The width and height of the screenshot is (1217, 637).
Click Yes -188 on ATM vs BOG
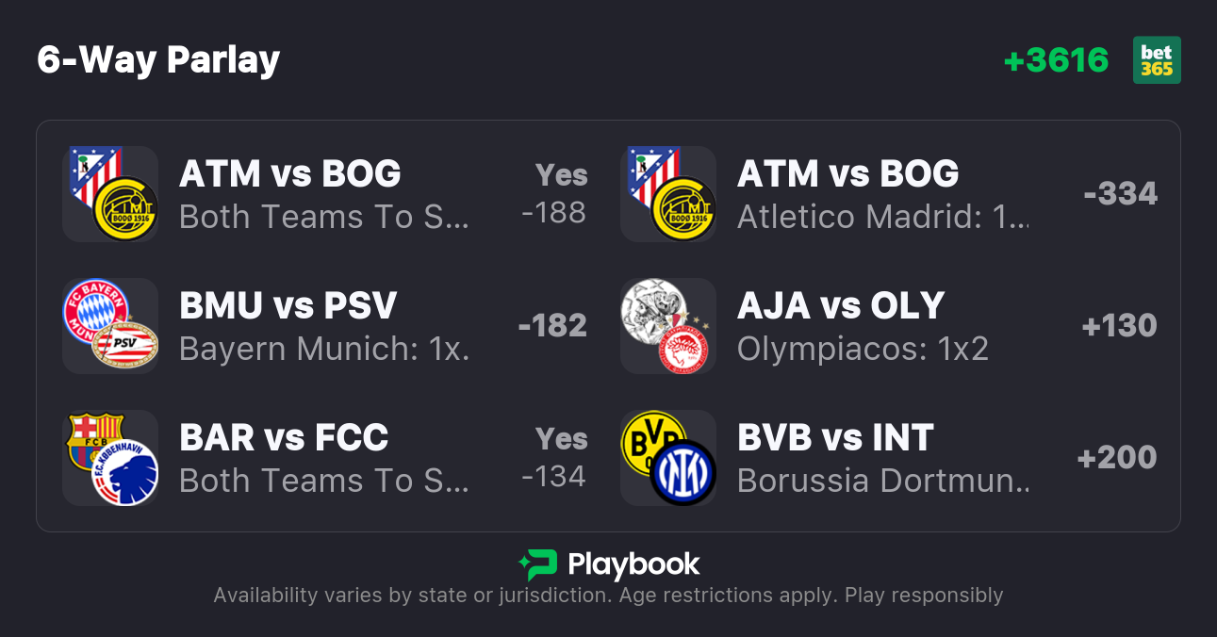pos(554,194)
